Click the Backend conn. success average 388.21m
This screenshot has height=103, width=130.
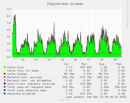coord(103,77)
